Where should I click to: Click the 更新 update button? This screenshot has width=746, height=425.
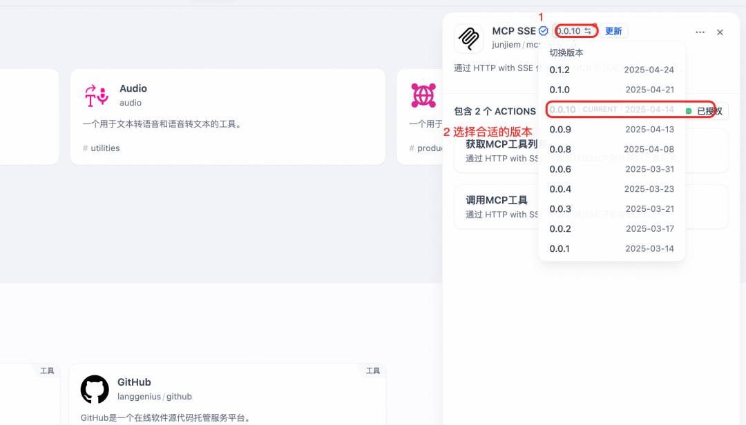click(x=613, y=31)
